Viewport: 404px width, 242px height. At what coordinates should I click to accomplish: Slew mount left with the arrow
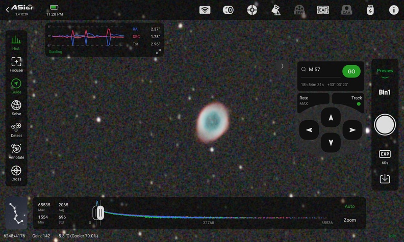pos(309,130)
